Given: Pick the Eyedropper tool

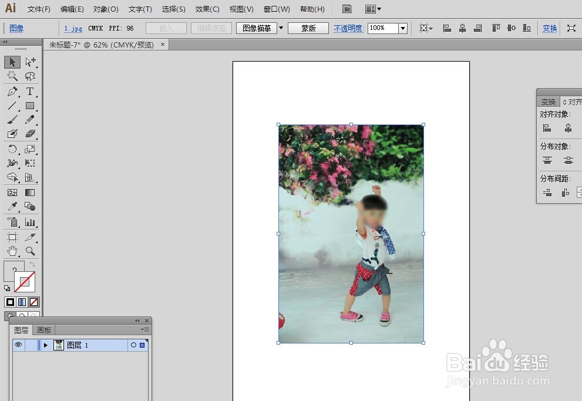Looking at the screenshot, I should tap(12, 207).
